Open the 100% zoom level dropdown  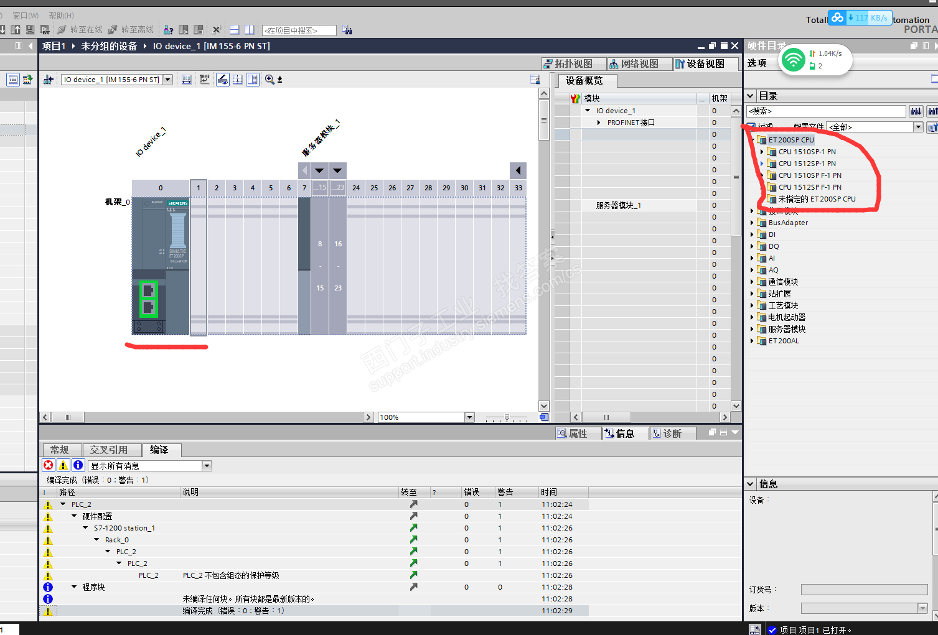(x=470, y=417)
